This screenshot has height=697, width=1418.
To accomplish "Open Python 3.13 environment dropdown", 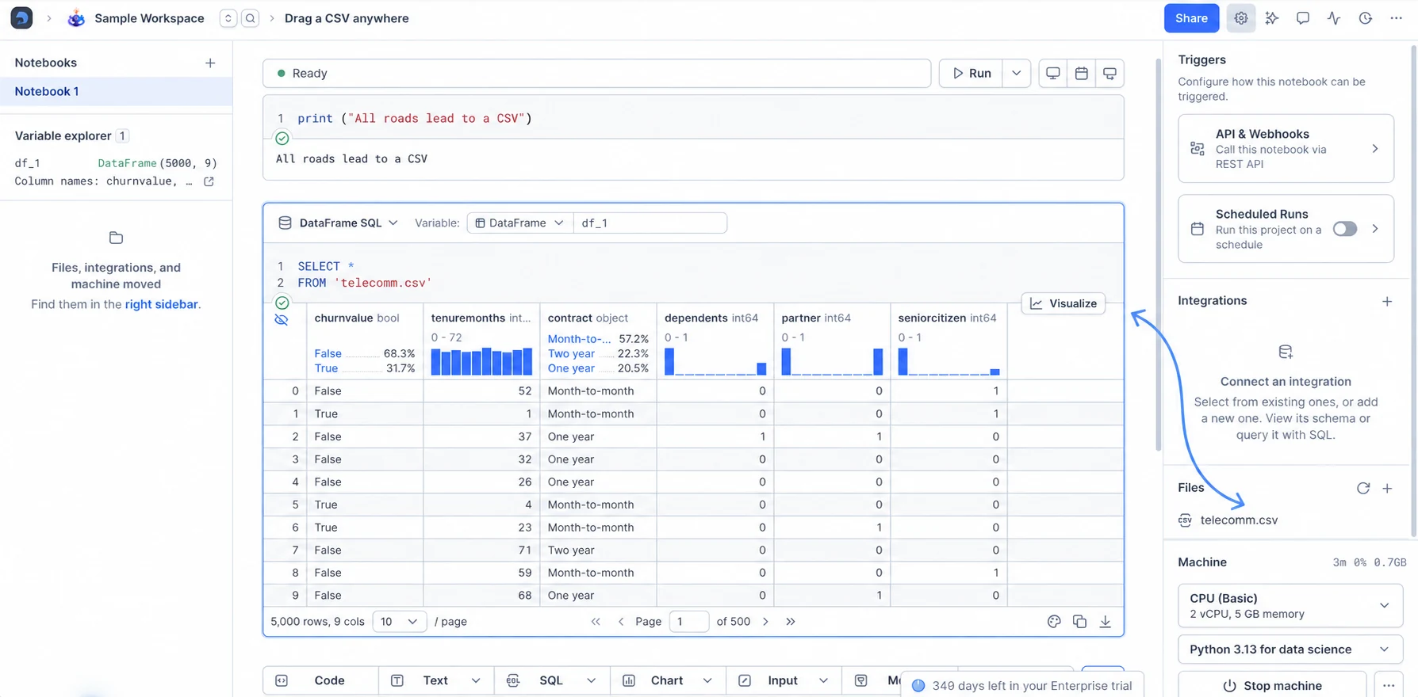I will (x=1290, y=649).
